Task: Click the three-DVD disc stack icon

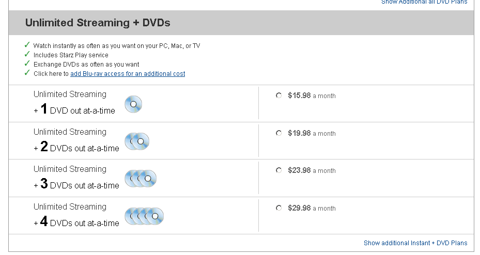Action: [x=141, y=179]
